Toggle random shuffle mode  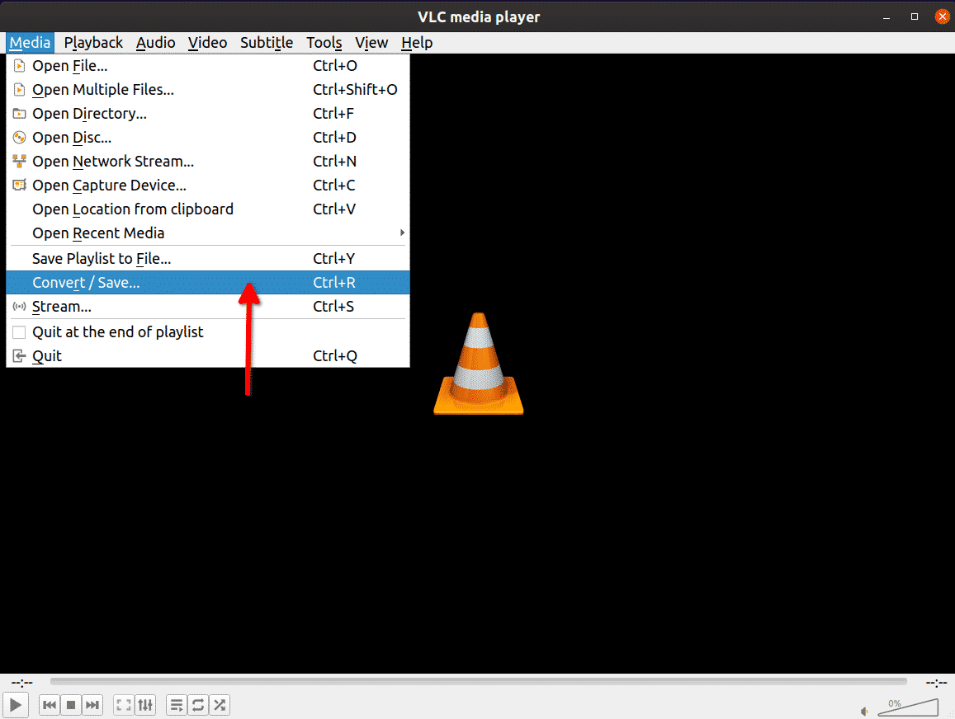coord(220,705)
